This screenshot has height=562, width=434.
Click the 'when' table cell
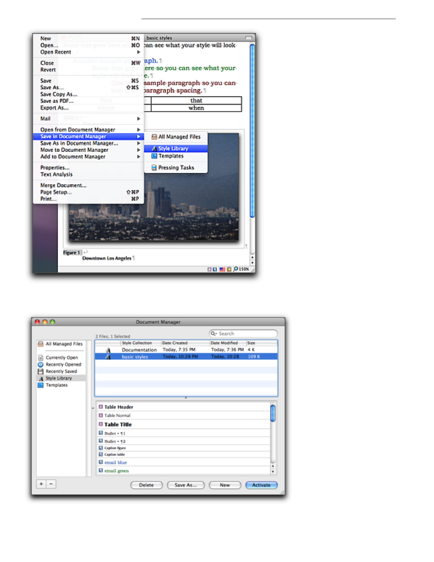(196, 108)
